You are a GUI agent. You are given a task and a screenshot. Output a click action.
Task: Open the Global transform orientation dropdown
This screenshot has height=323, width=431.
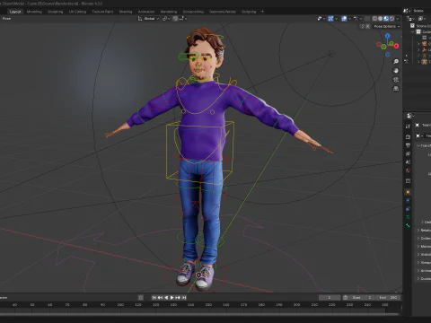(x=148, y=19)
